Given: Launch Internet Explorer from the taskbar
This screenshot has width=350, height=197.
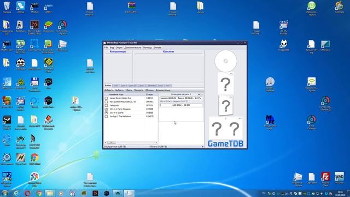Looking at the screenshot, I should pyautogui.click(x=16, y=193).
